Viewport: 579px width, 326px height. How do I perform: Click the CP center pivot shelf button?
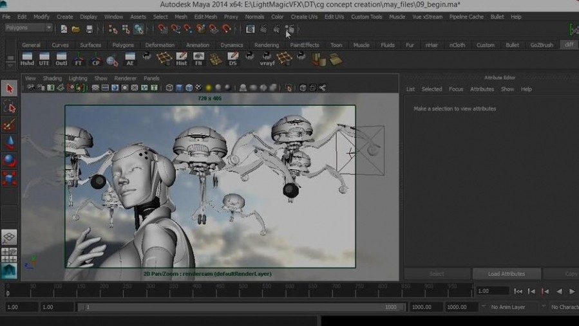coord(95,59)
